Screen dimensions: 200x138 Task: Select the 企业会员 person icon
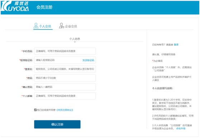coord(62,26)
